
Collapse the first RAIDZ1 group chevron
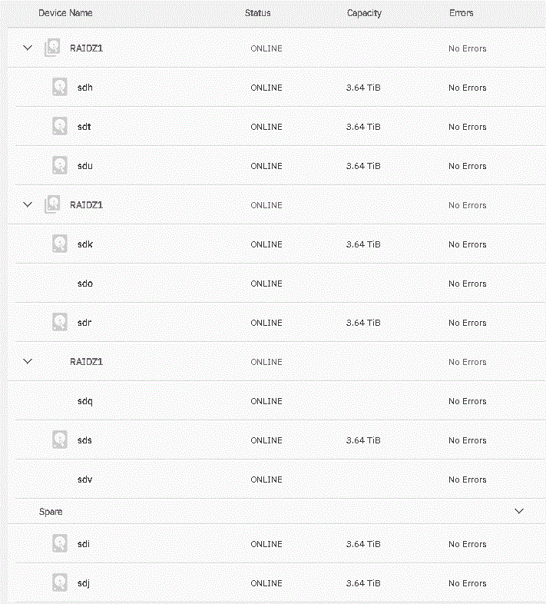click(28, 48)
